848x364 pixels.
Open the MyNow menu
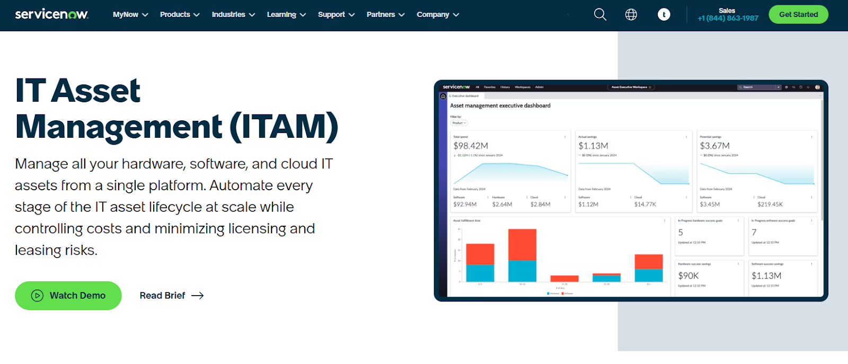pos(130,14)
